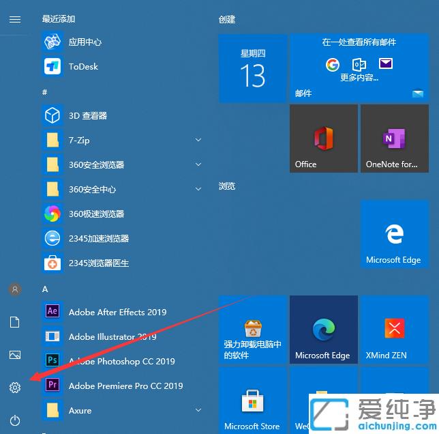Open the dark Microsoft Edge tile
This screenshot has height=434, width=439.
[324, 330]
